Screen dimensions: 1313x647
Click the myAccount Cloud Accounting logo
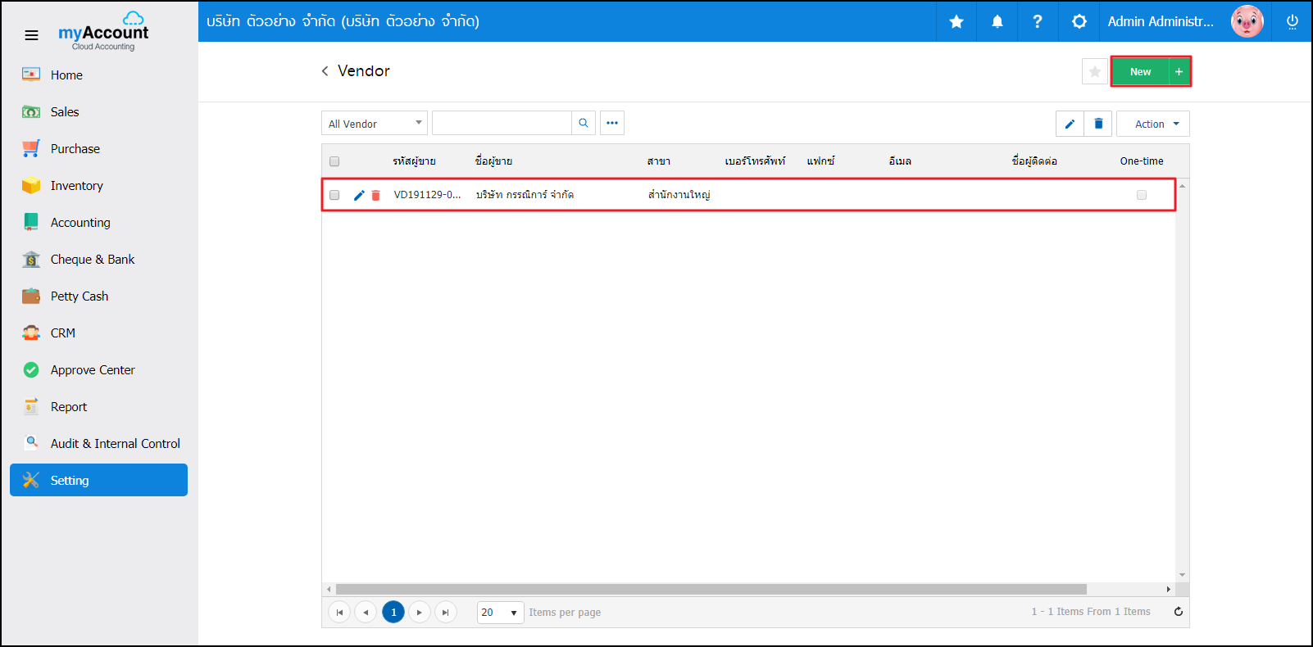click(x=103, y=32)
